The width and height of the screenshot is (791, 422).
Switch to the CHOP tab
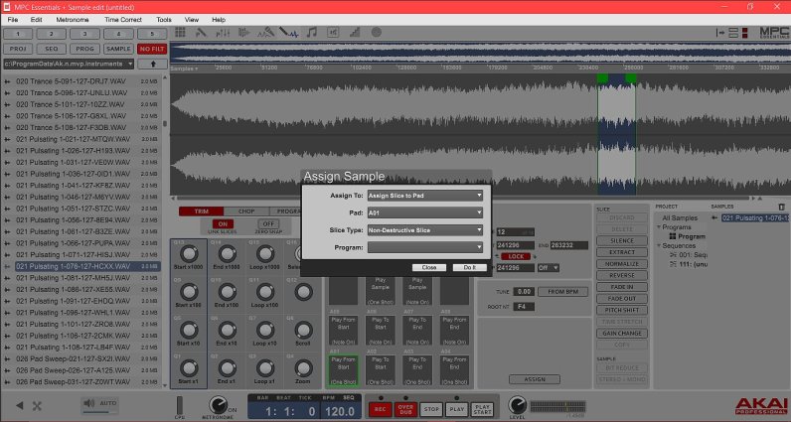244,211
